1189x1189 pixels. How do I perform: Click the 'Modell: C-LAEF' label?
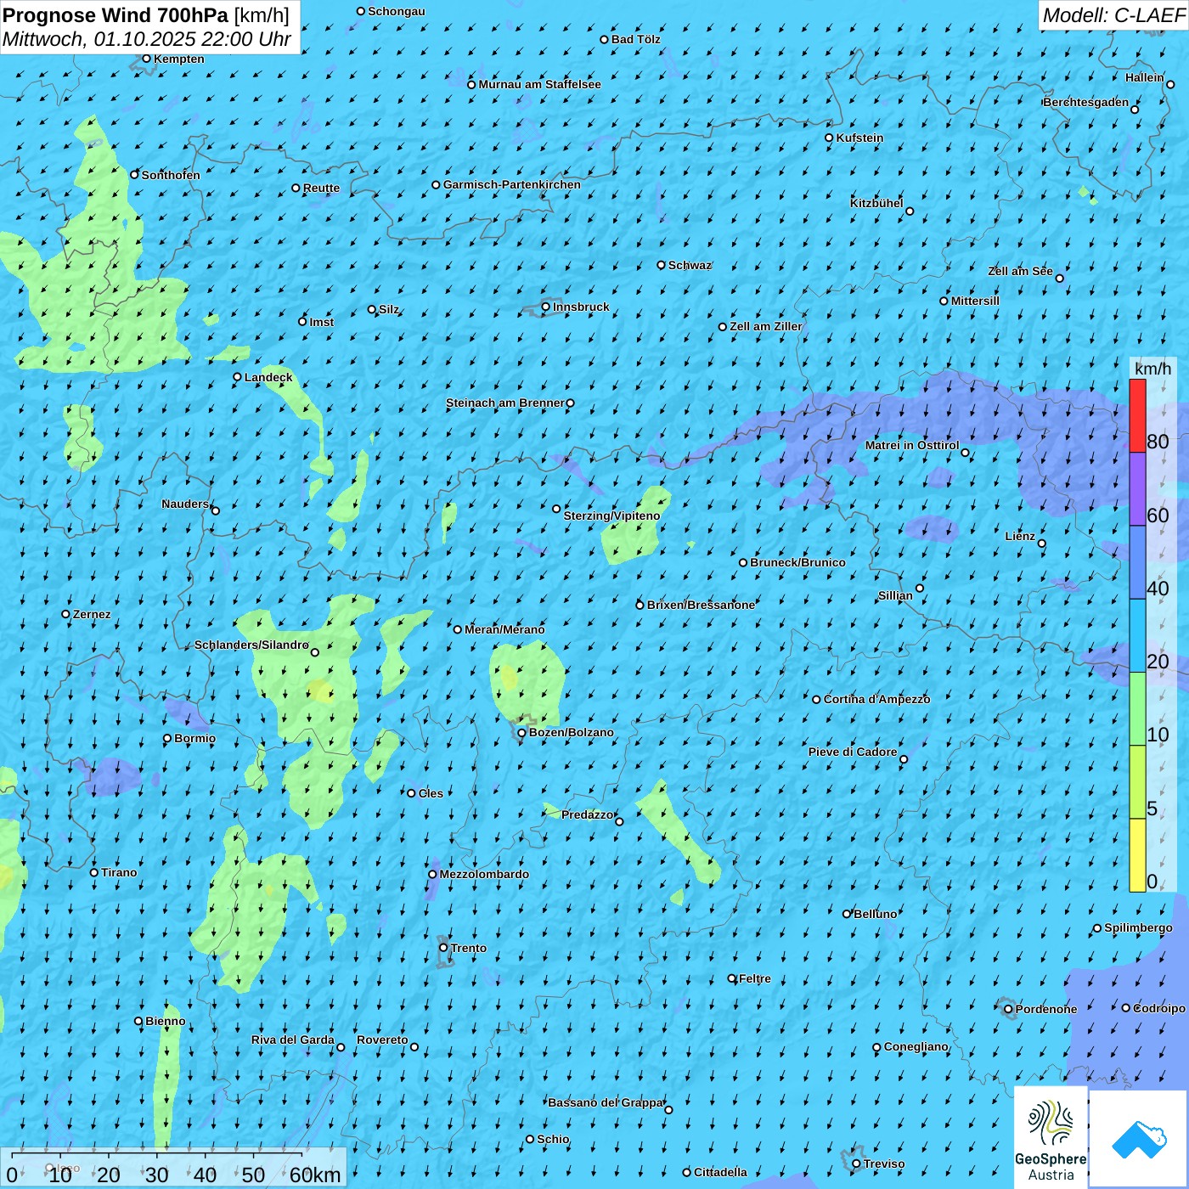pyautogui.click(x=1113, y=15)
